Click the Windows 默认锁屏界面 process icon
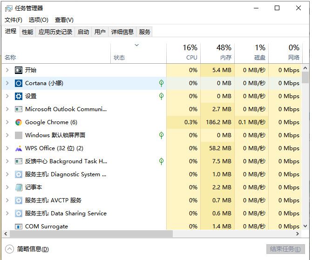This screenshot has width=312, height=260. pos(19,135)
